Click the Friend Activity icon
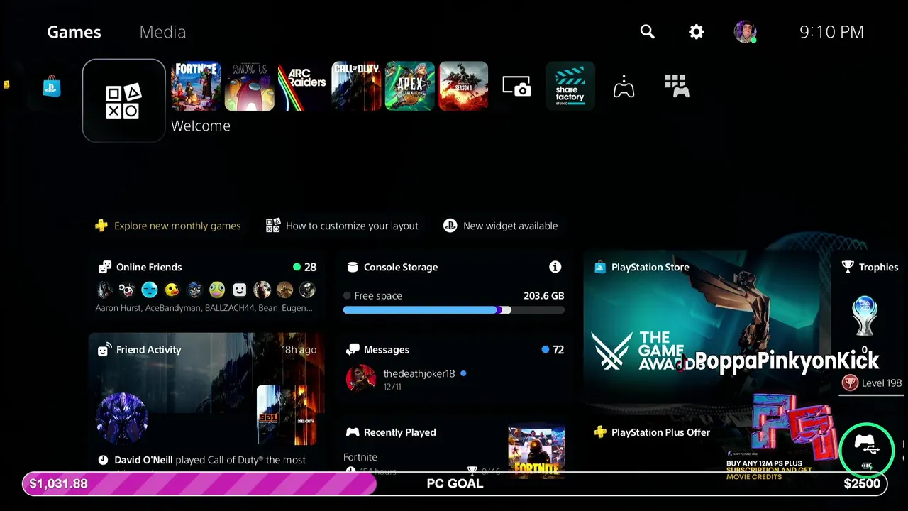This screenshot has height=511, width=908. (104, 350)
